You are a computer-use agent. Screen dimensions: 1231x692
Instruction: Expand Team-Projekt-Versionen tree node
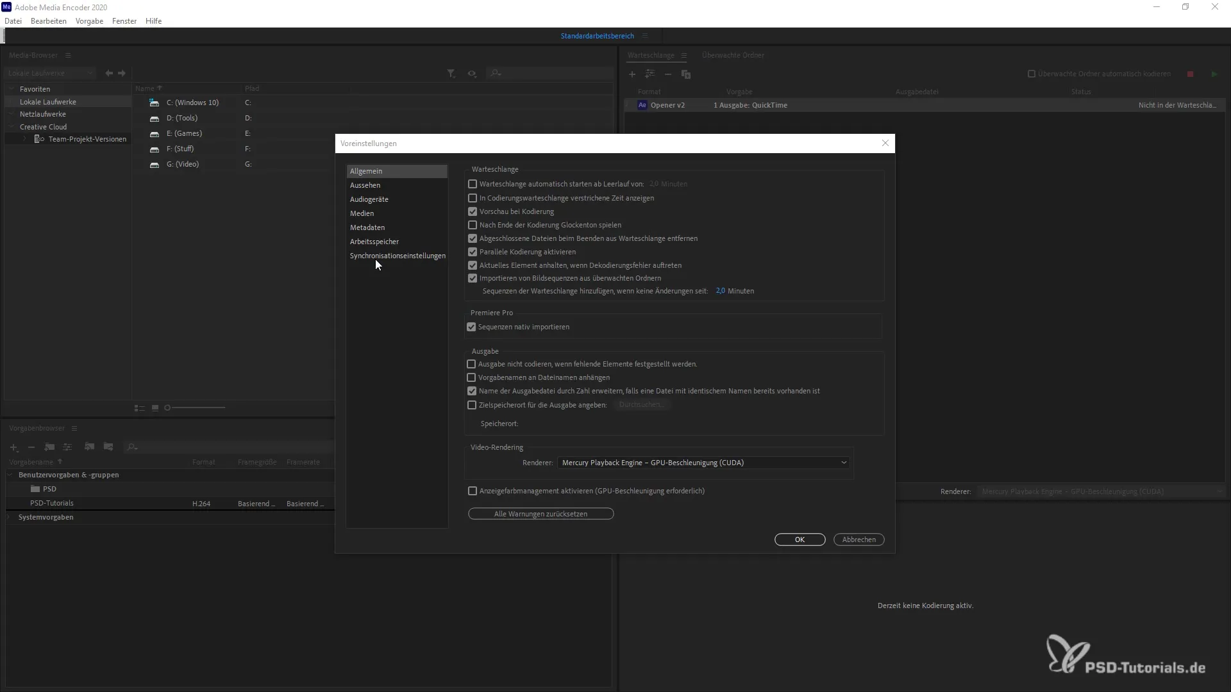point(24,139)
